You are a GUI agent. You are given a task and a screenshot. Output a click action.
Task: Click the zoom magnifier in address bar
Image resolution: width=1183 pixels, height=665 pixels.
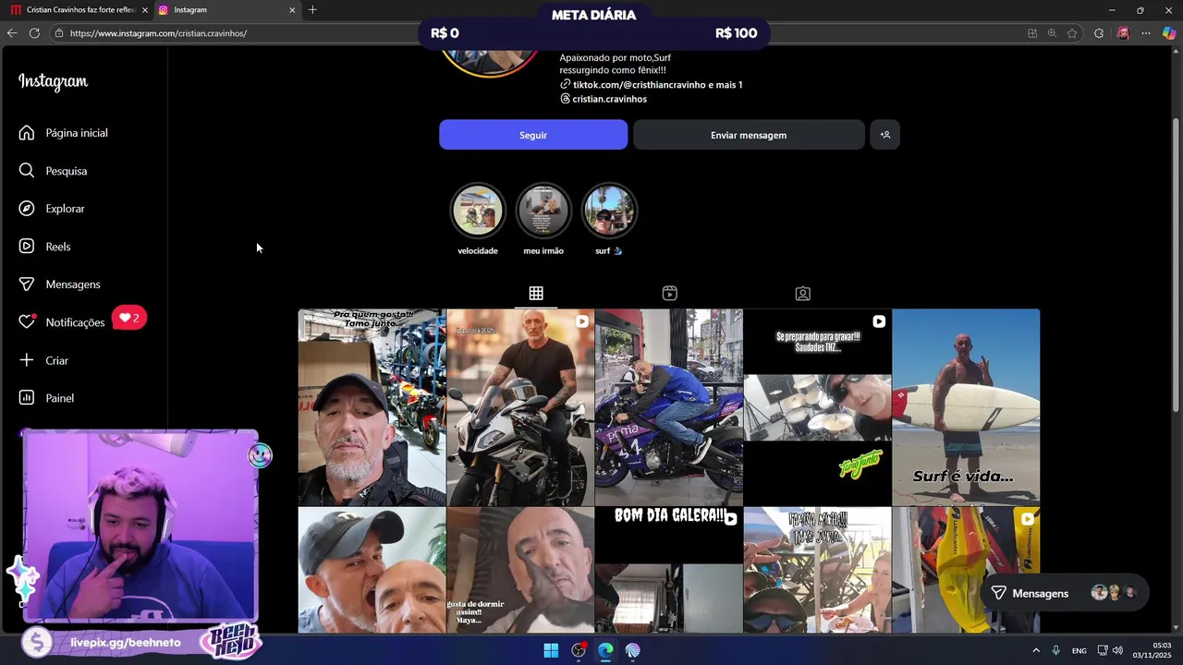point(1052,33)
